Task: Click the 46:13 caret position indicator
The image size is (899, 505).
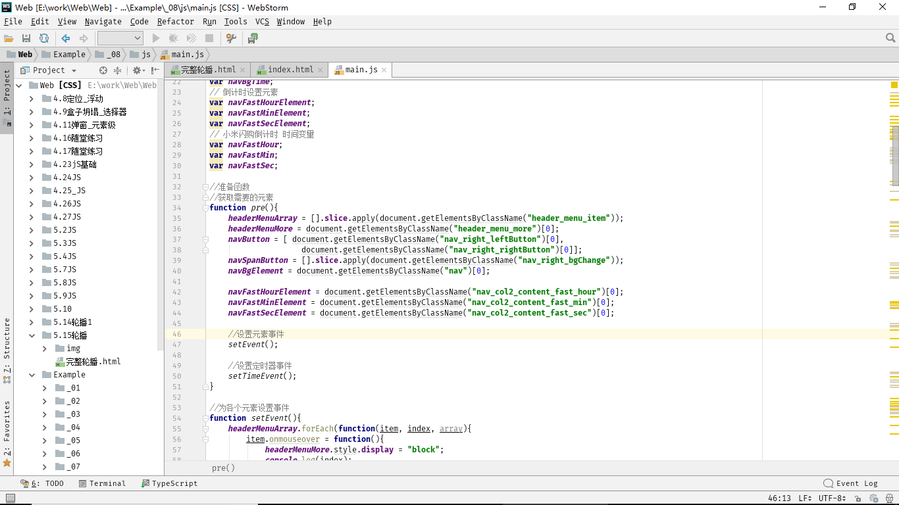Action: click(779, 498)
